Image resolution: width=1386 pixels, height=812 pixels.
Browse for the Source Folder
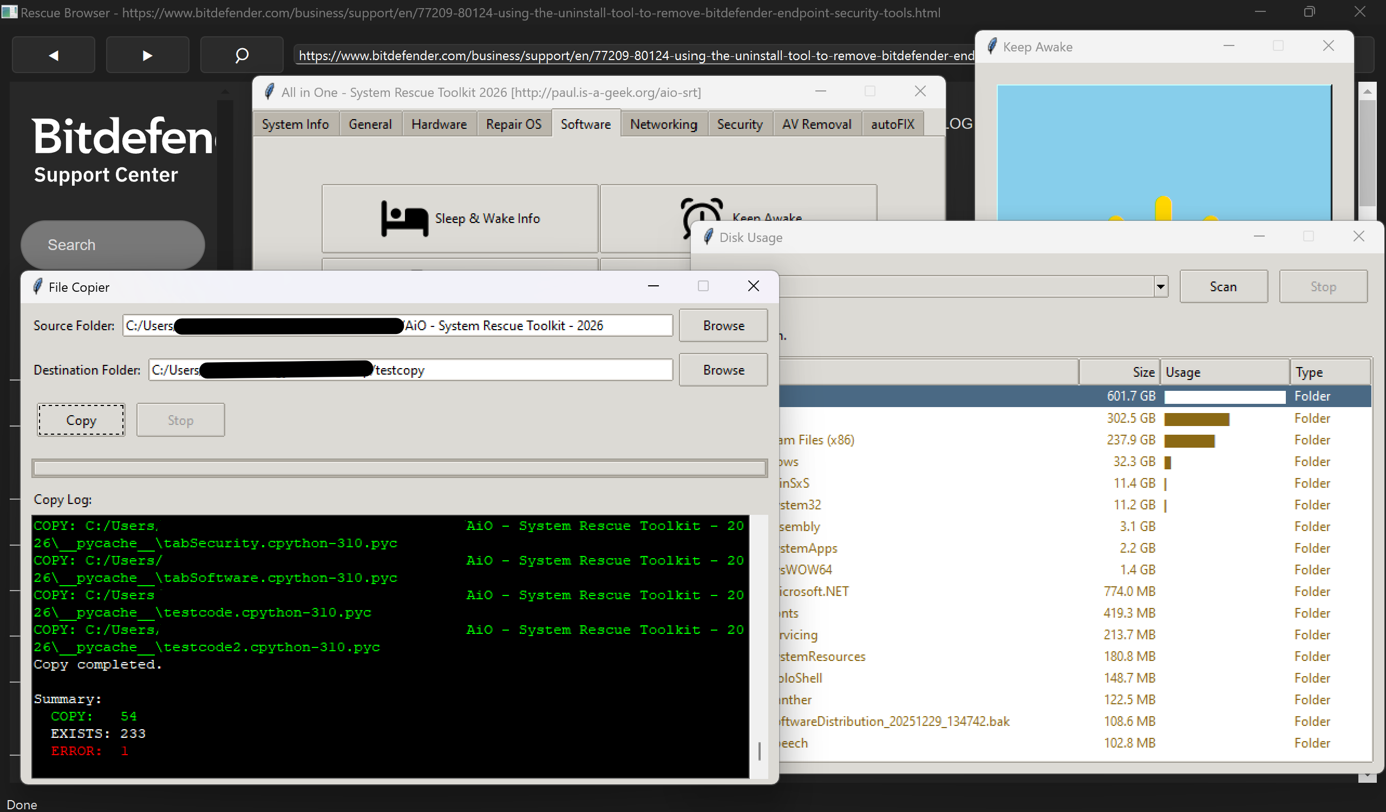pos(723,325)
